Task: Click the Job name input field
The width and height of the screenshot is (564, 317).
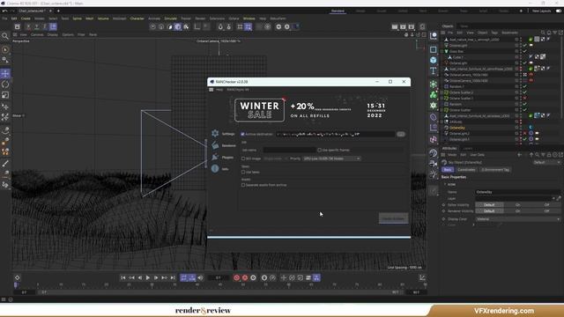Action: point(290,150)
